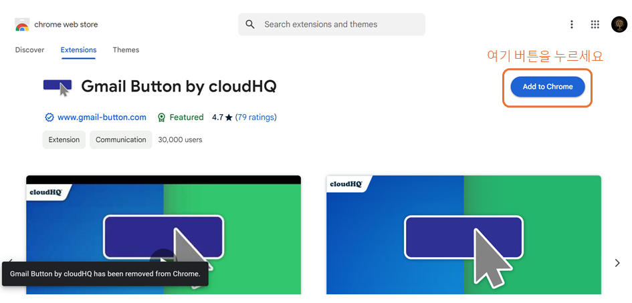Open the Discover tab
Screen dimensions: 632x303
[x=30, y=50]
